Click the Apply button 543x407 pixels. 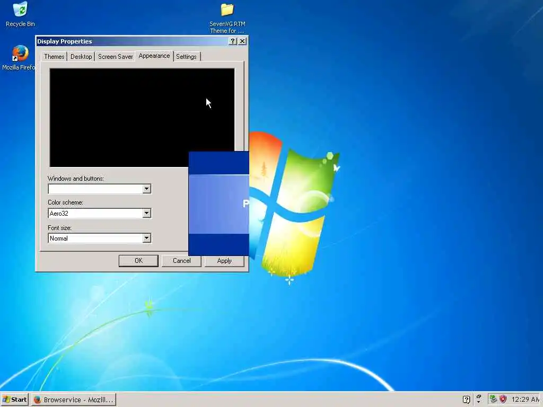click(224, 261)
